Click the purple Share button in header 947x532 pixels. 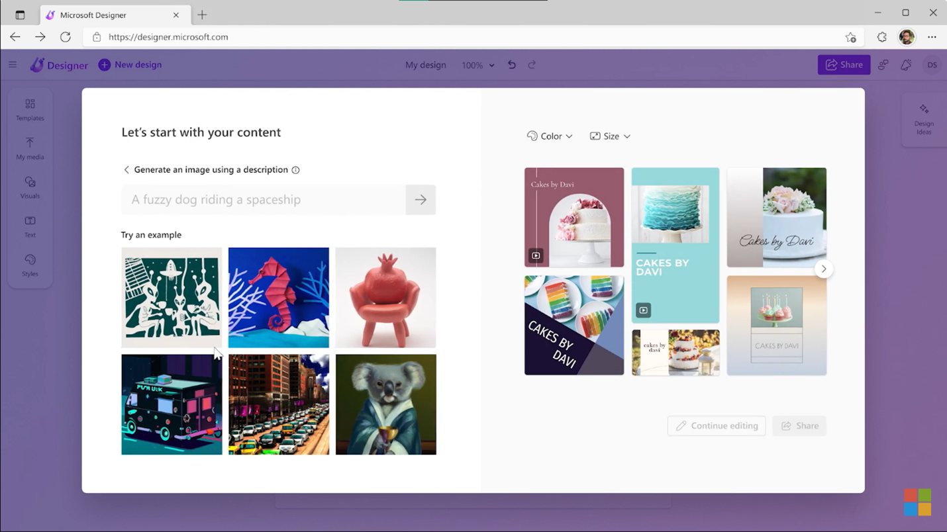pyautogui.click(x=843, y=65)
